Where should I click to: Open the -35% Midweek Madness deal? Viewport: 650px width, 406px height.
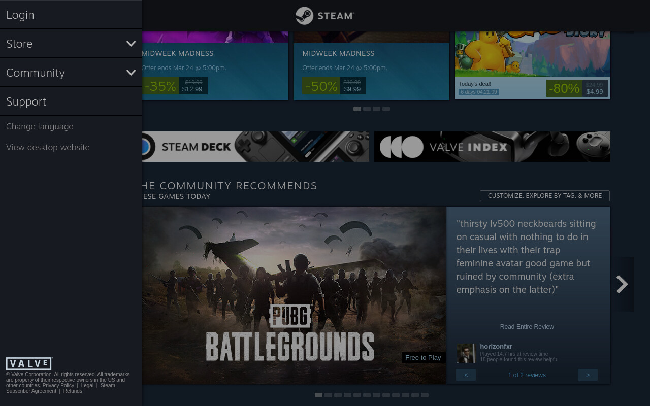tap(215, 66)
